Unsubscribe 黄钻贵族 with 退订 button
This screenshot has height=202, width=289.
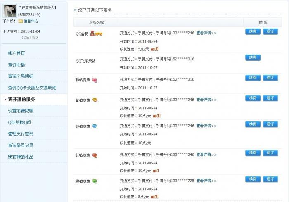[x=270, y=98]
